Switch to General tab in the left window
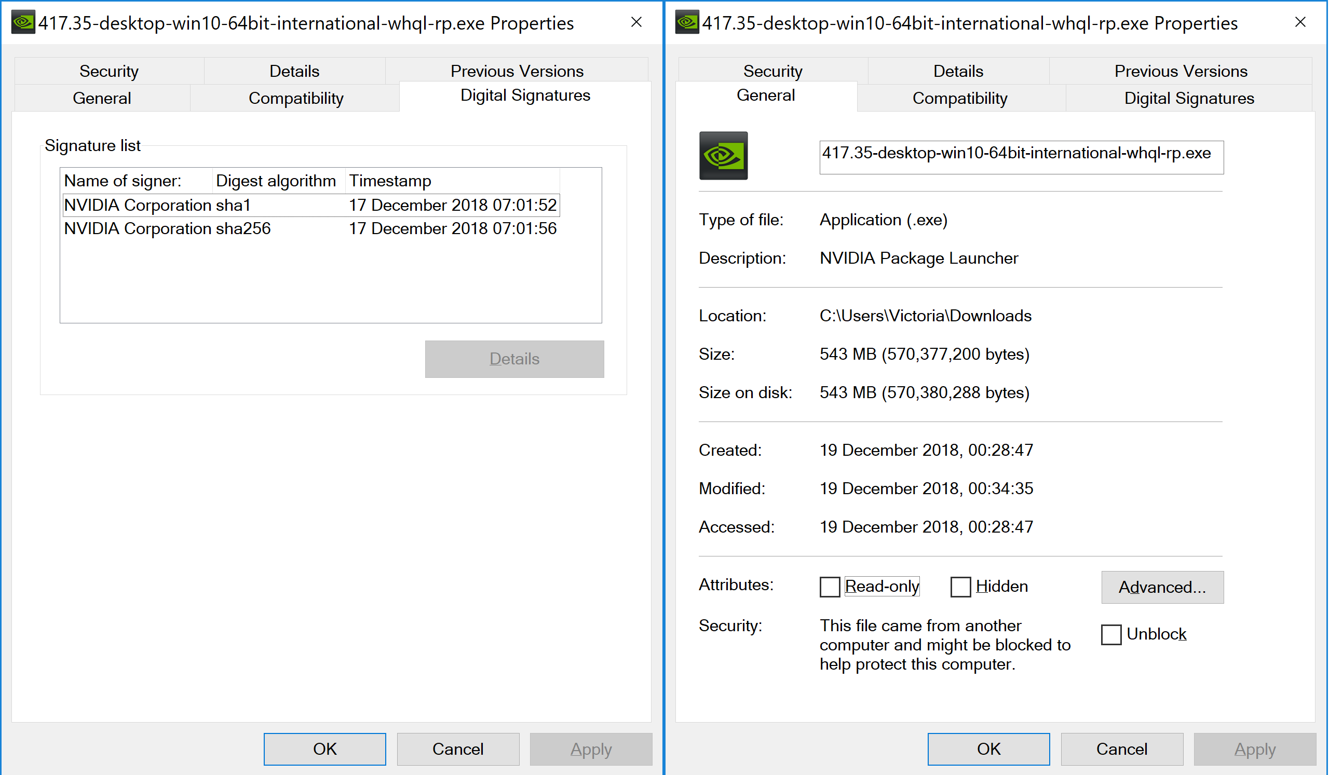The height and width of the screenshot is (775, 1329). coord(102,98)
